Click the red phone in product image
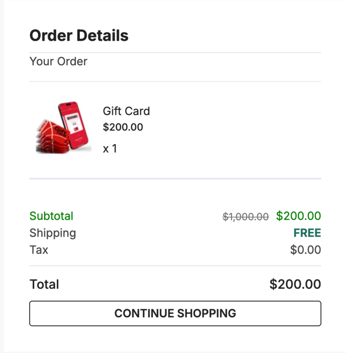The height and width of the screenshot is (353, 346). (x=75, y=125)
